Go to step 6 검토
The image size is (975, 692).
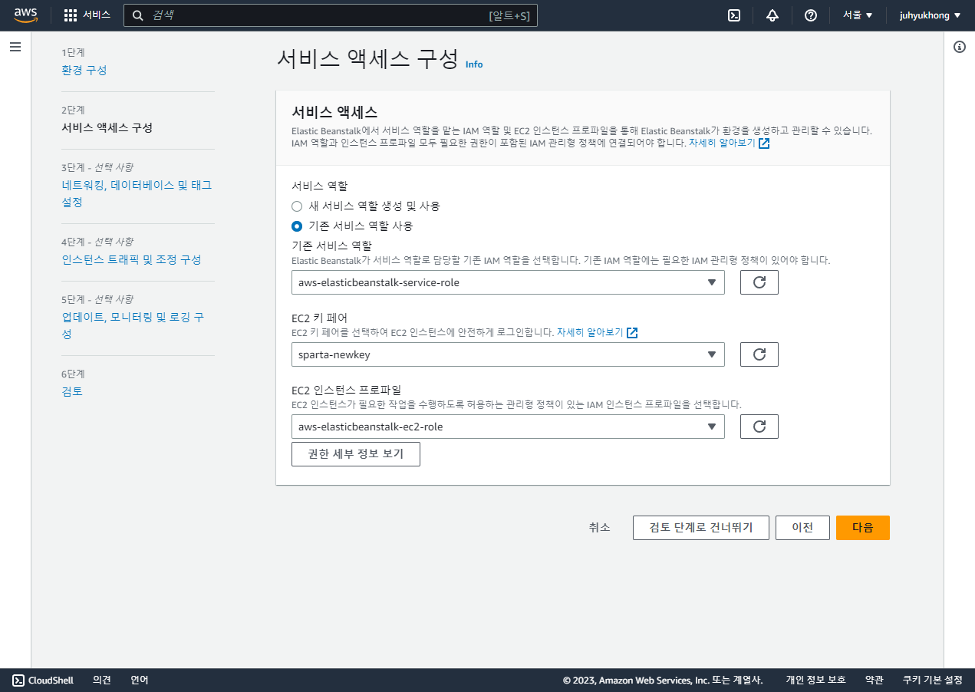tap(72, 391)
